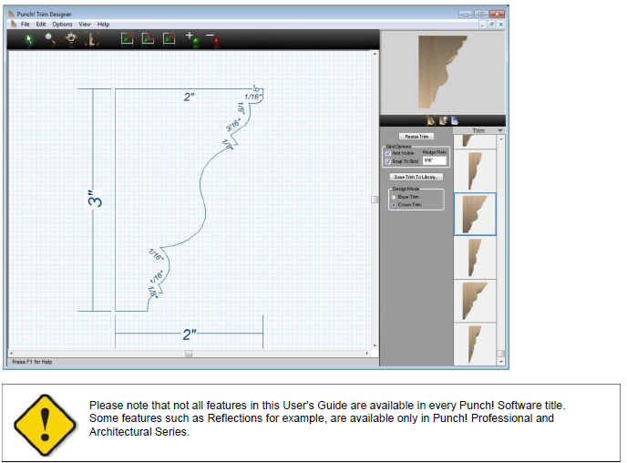This screenshot has height=463, width=627.
Task: Select the Crown Trim radio button
Action: 394,205
